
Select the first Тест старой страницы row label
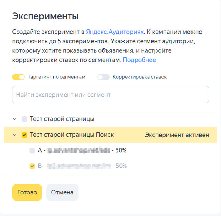[x=62, y=119]
